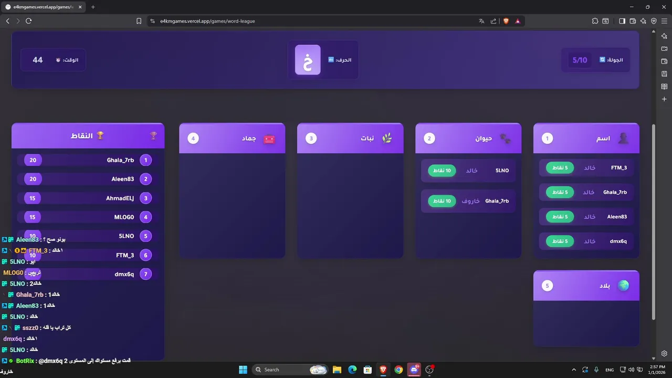The width and height of the screenshot is (672, 378).
Task: Show hidden system tray icons
Action: tap(573, 370)
